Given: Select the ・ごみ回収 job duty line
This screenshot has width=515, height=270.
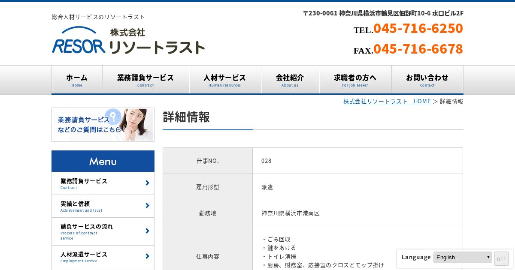Looking at the screenshot, I should (x=276, y=239).
